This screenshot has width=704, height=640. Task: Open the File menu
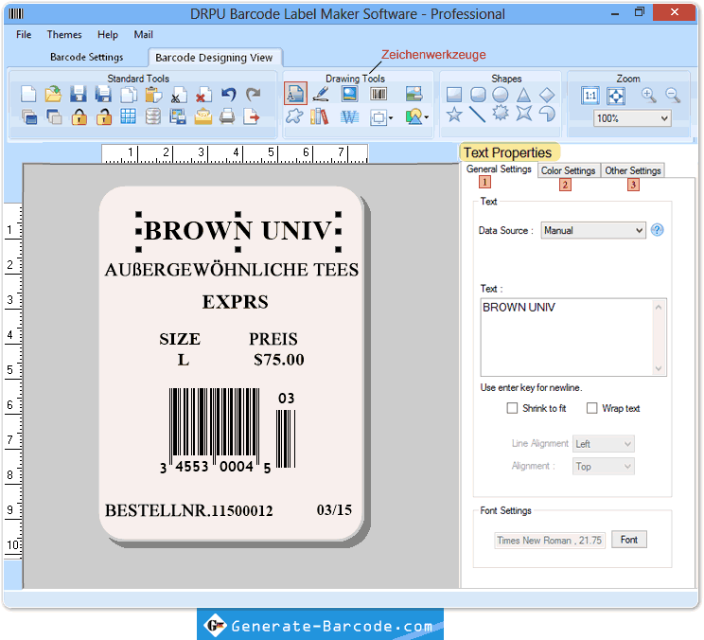point(24,35)
